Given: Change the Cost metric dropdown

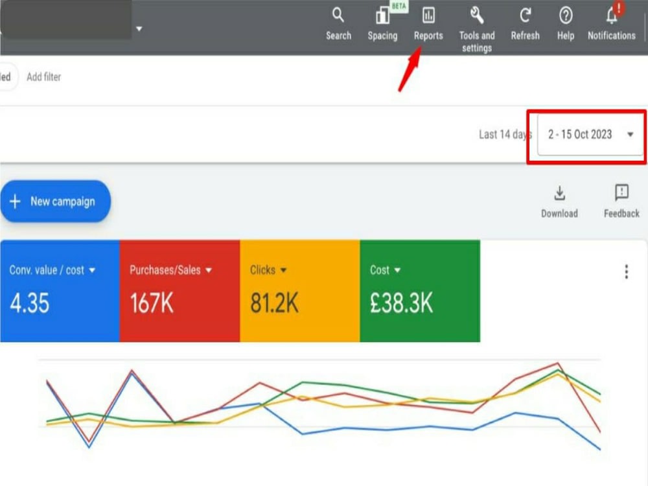Looking at the screenshot, I should click(x=385, y=270).
